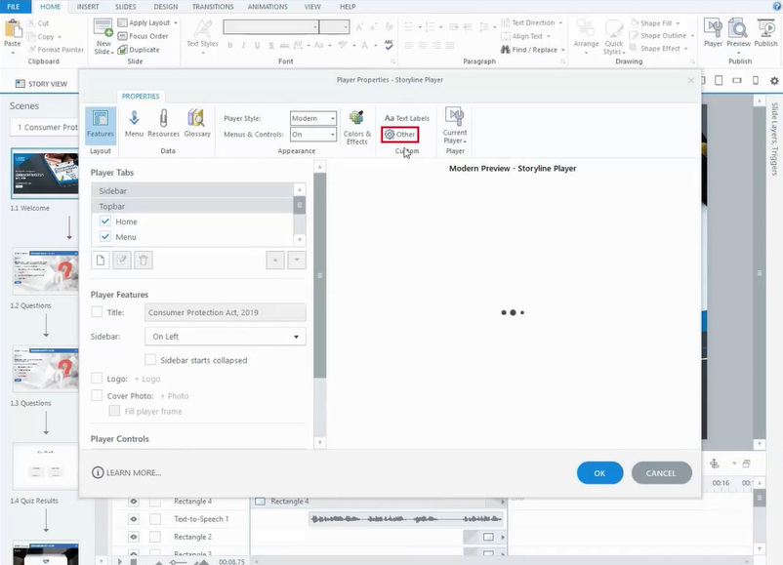This screenshot has height=565, width=783.
Task: Click the Focus Order button
Action: pos(144,36)
